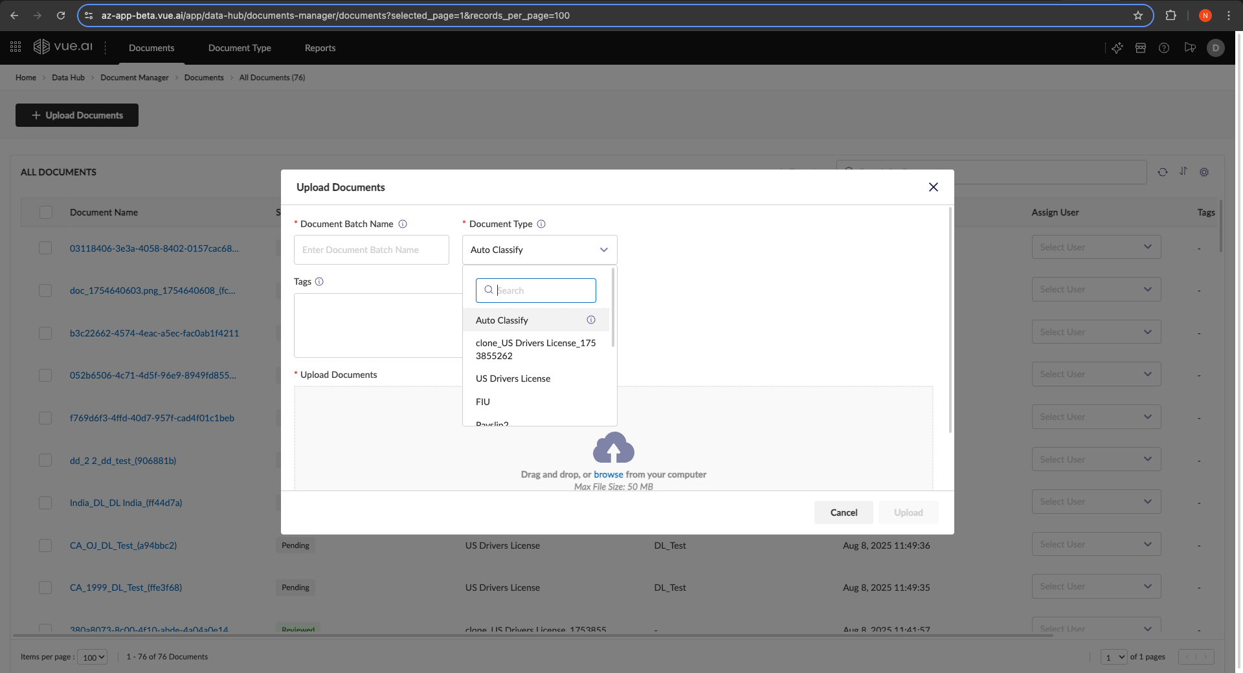The height and width of the screenshot is (673, 1243).
Task: View the Document Batch Name info tooltip
Action: click(x=402, y=224)
